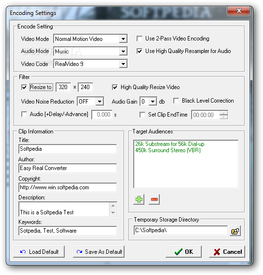Select 450k Surround Stereo (VBR) entry
The width and height of the screenshot is (263, 275).
coord(168,150)
